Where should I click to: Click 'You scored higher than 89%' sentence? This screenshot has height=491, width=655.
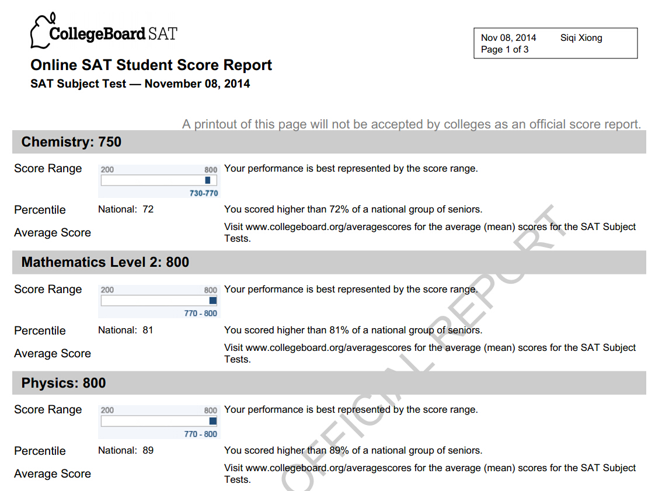pos(353,451)
